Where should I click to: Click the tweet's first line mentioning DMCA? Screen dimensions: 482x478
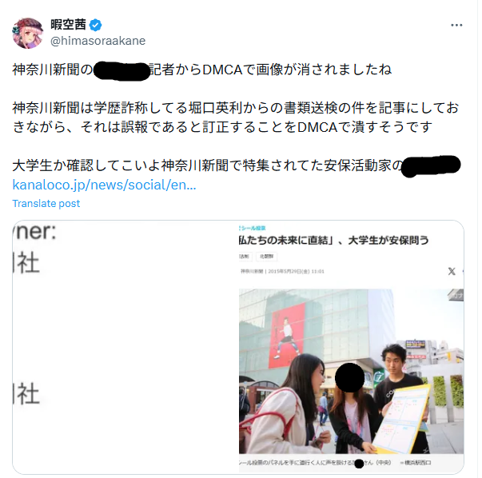tap(202, 70)
